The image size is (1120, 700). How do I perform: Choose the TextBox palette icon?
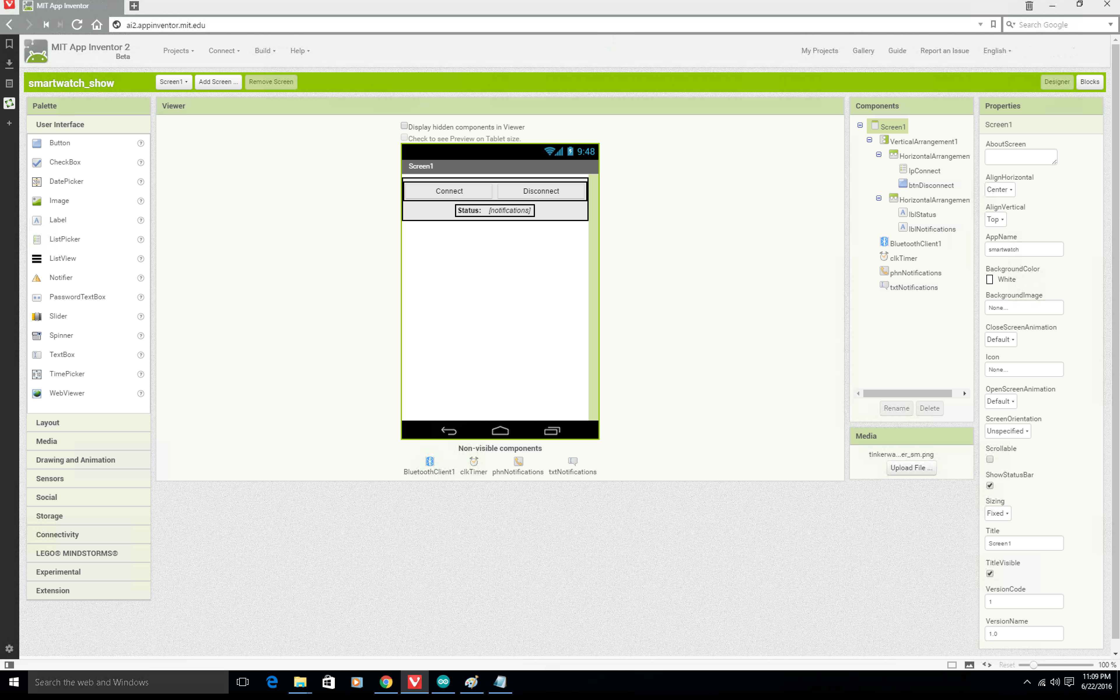37,355
